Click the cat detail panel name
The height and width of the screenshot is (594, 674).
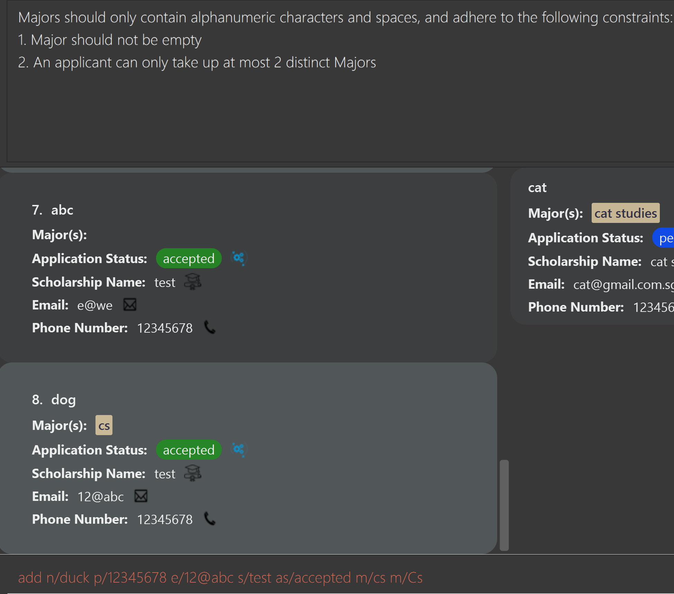[x=537, y=188]
